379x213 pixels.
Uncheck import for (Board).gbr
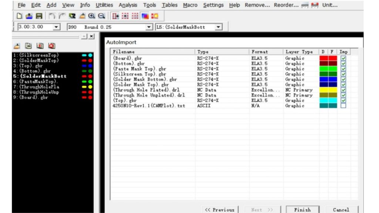(x=343, y=58)
